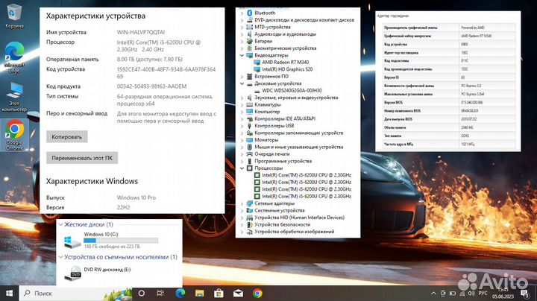Image resolution: width=537 pixels, height=301 pixels.
Task: Open Microsoft Store from the taskbar
Action: [219, 293]
